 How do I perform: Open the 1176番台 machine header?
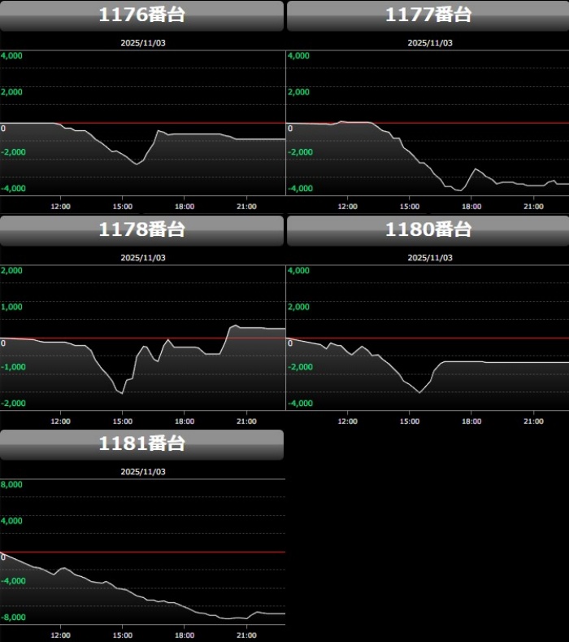pyautogui.click(x=141, y=15)
